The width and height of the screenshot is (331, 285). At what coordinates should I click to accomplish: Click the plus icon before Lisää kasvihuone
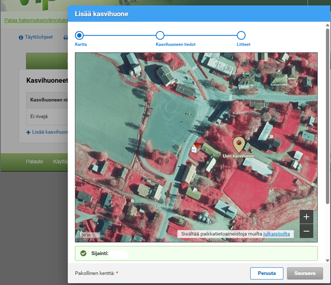[x=28, y=132]
